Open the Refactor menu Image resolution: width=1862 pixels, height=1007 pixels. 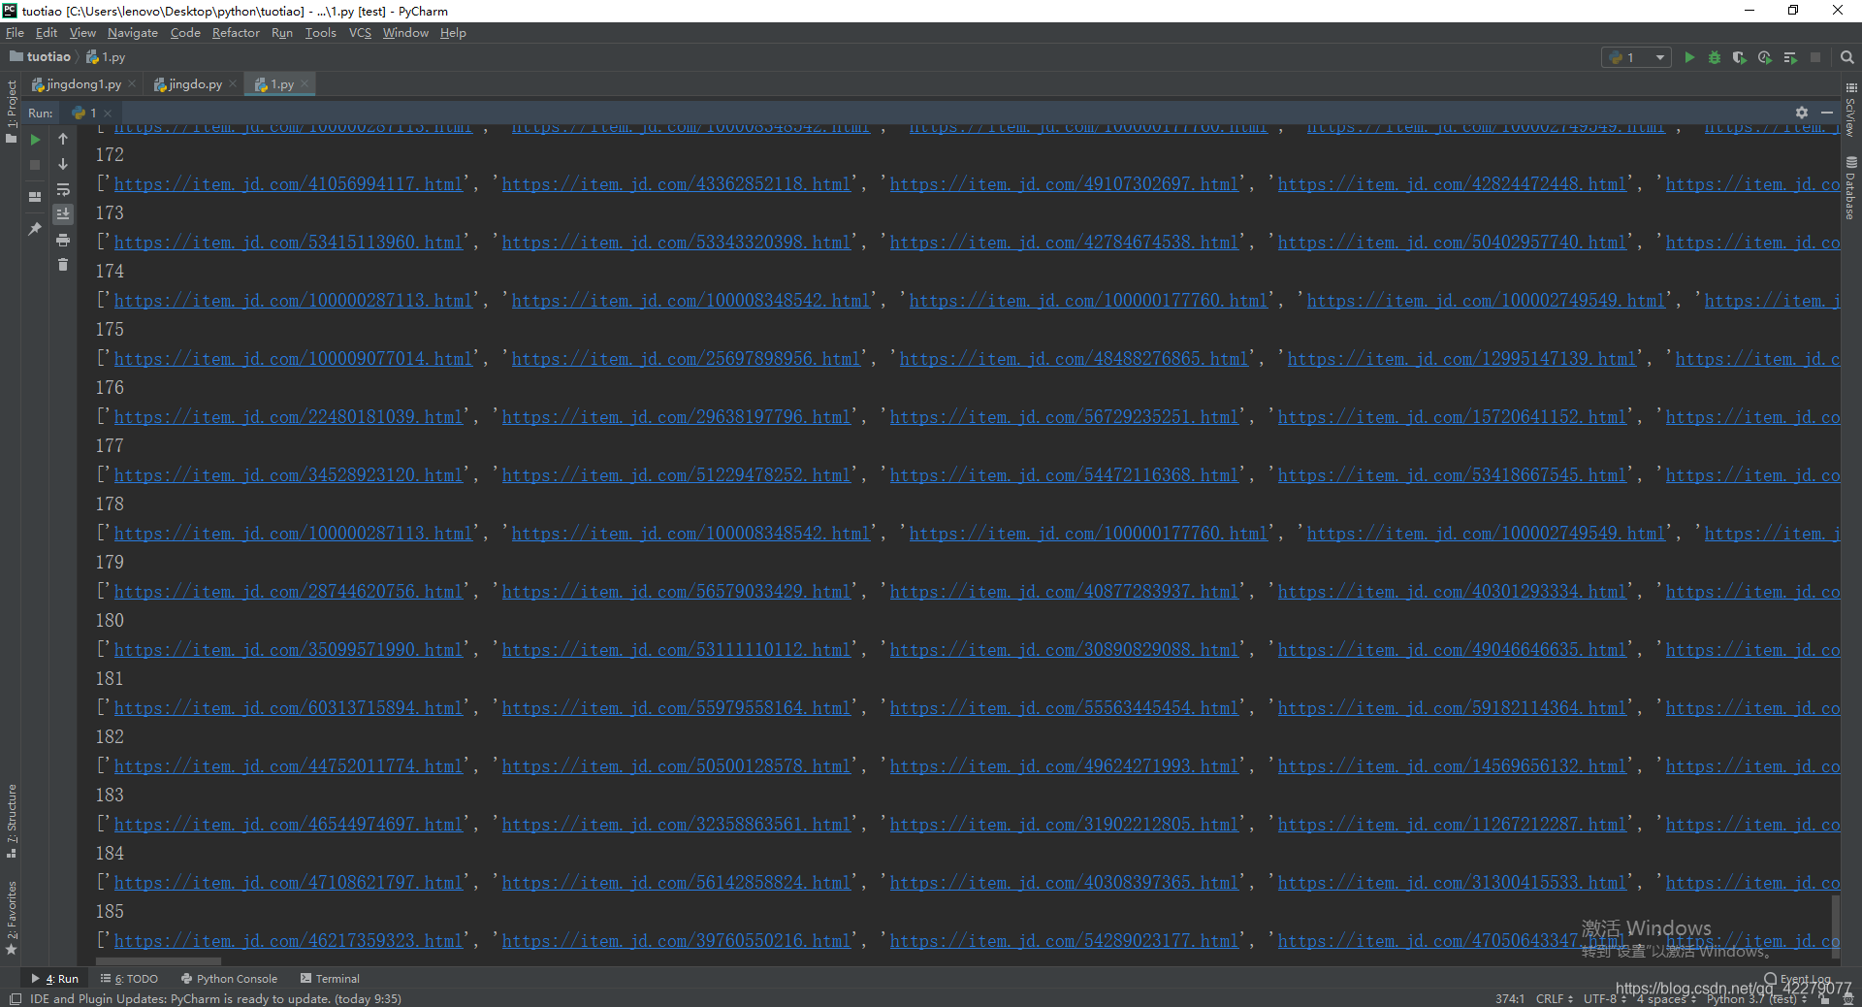click(x=236, y=33)
